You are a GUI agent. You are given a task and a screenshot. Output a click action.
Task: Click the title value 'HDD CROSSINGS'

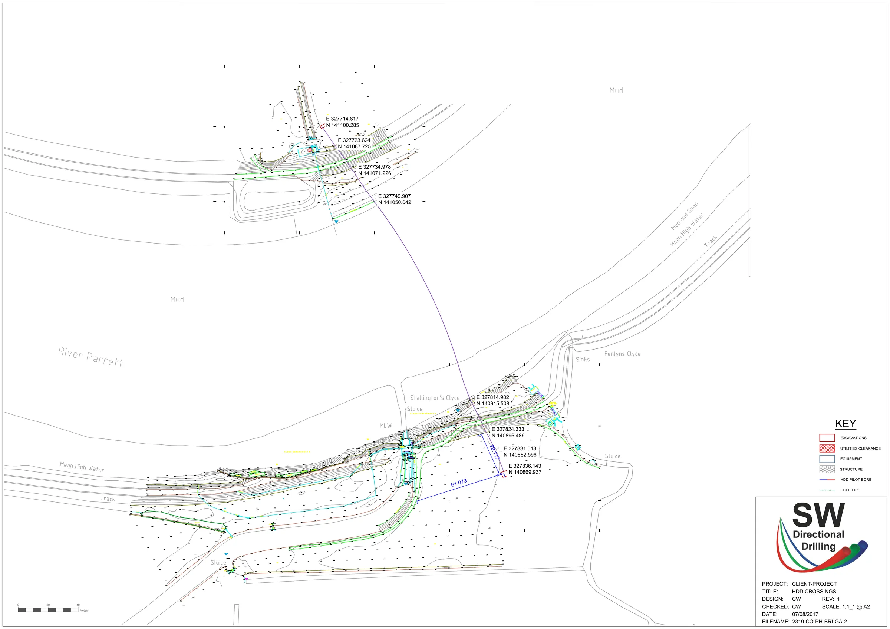[814, 592]
